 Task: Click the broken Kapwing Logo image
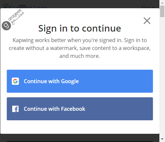click(25, 6)
